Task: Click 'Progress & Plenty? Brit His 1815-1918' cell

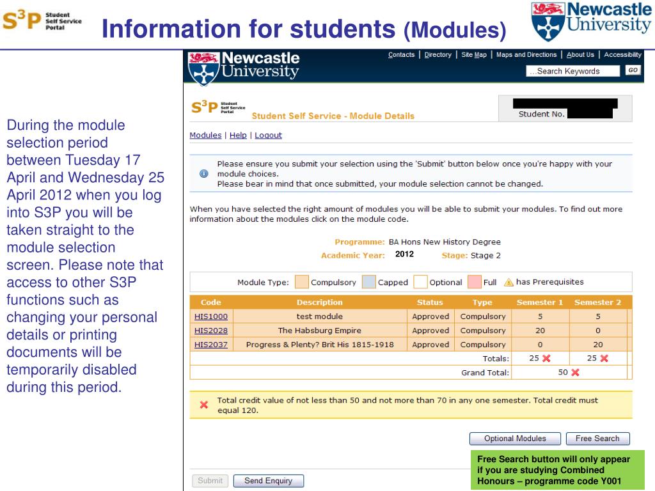Action: pos(320,345)
